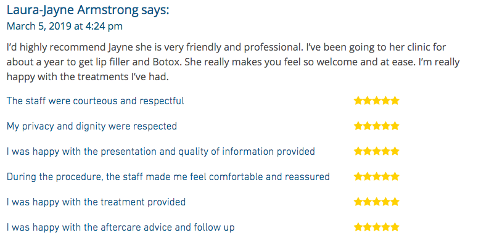Select first star of information quality rating
Image resolution: width=481 pixels, height=243 pixels.
(x=358, y=151)
